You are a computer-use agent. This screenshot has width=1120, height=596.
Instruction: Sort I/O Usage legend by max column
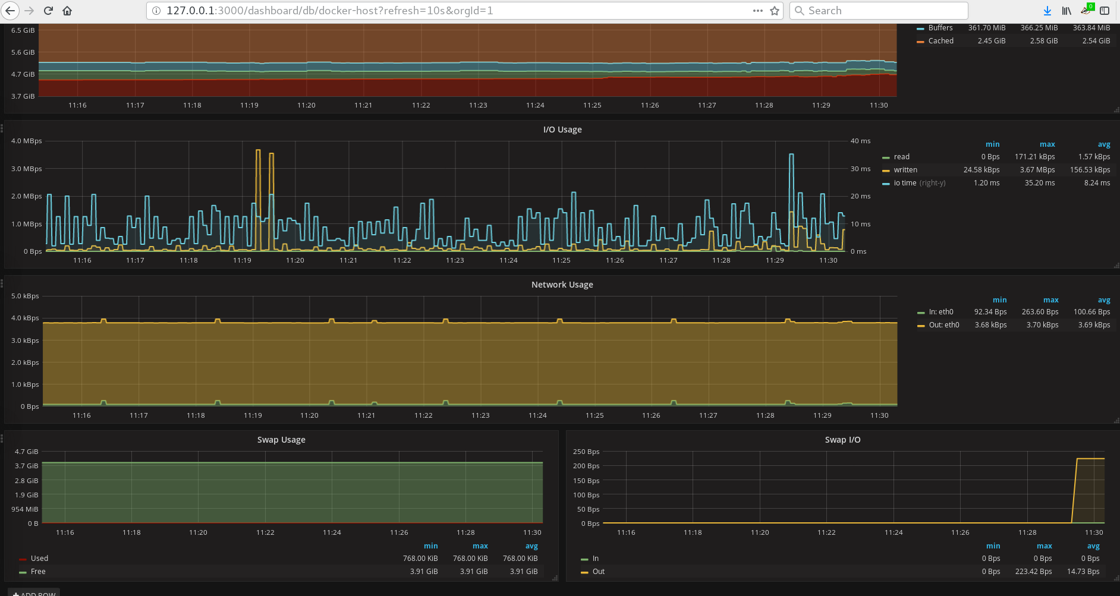coord(1047,144)
